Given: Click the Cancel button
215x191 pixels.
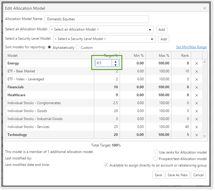Looking at the screenshot, I should pos(198,175).
